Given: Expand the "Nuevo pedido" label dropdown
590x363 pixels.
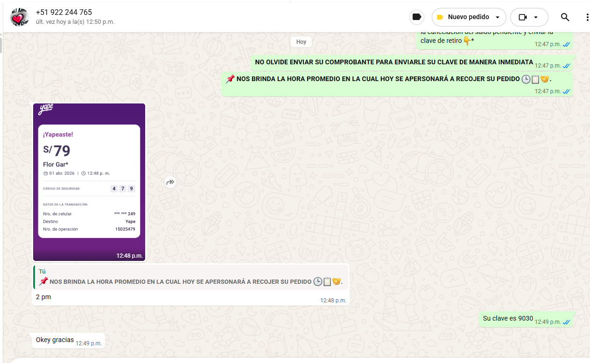Looking at the screenshot, I should click(498, 17).
